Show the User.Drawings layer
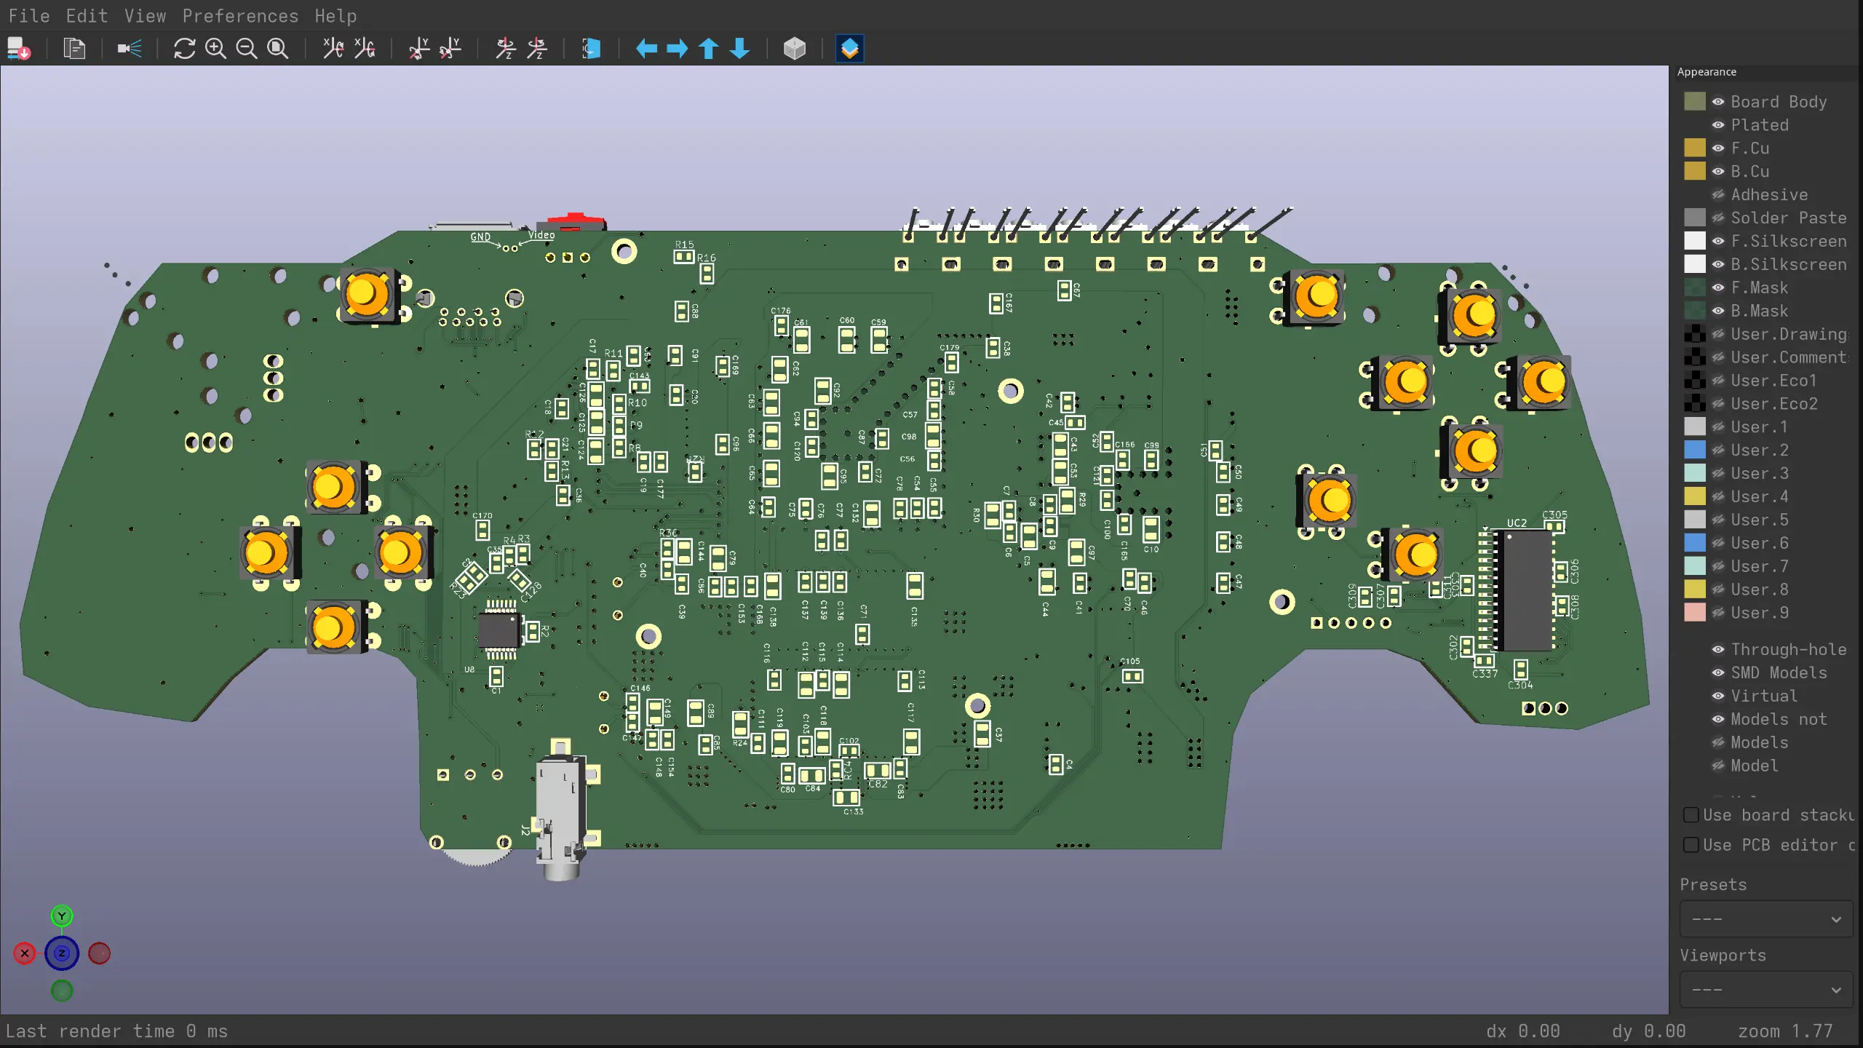1863x1048 pixels. point(1718,335)
